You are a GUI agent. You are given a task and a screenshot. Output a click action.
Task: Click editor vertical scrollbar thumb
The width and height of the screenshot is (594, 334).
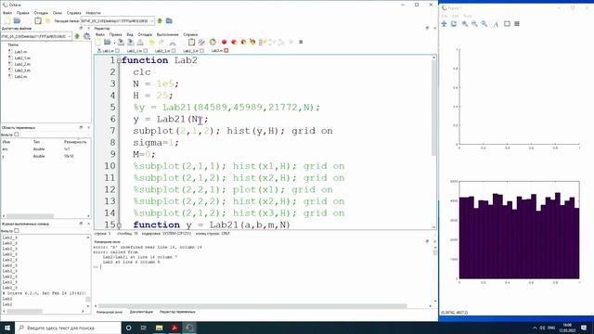coord(433,108)
